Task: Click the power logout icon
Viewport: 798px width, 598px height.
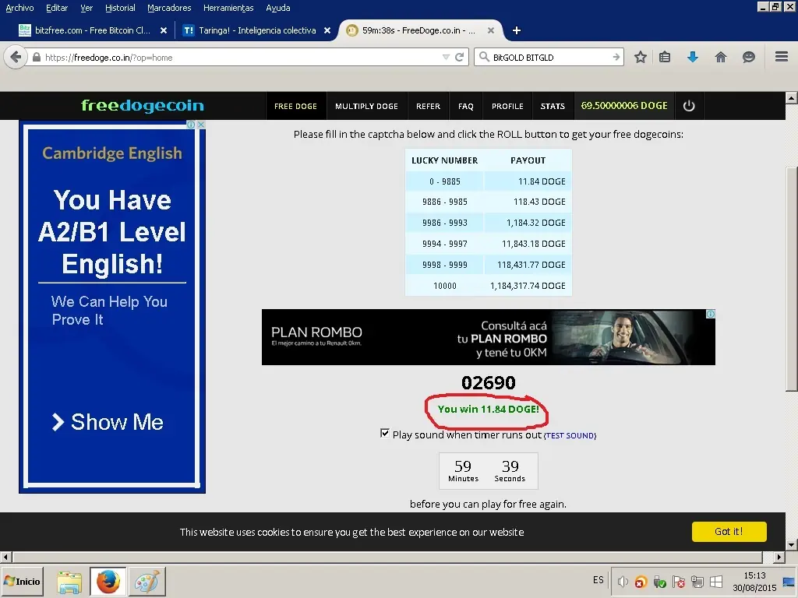Action: (689, 106)
